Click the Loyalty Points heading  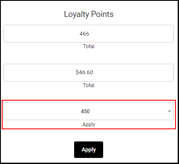click(88, 14)
